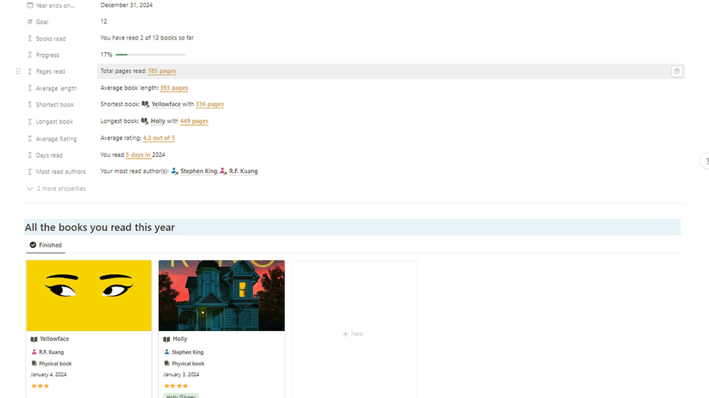Open the Holly link in the Longest book row

click(158, 121)
